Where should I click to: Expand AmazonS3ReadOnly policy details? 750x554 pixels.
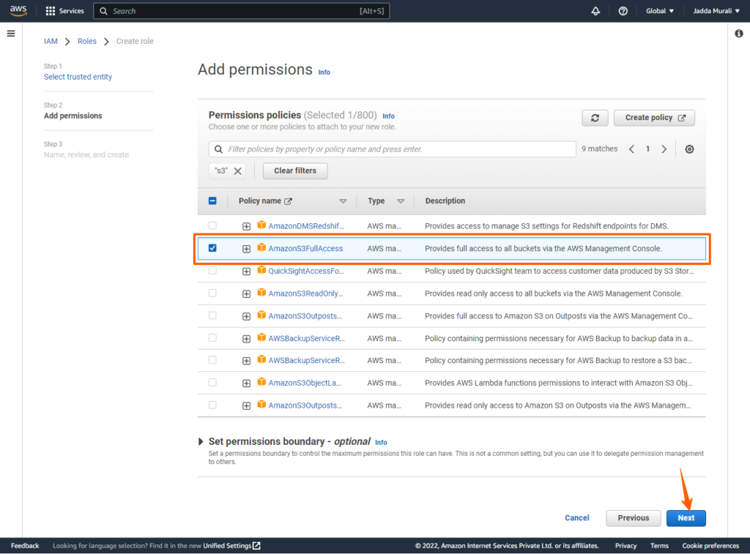(246, 294)
